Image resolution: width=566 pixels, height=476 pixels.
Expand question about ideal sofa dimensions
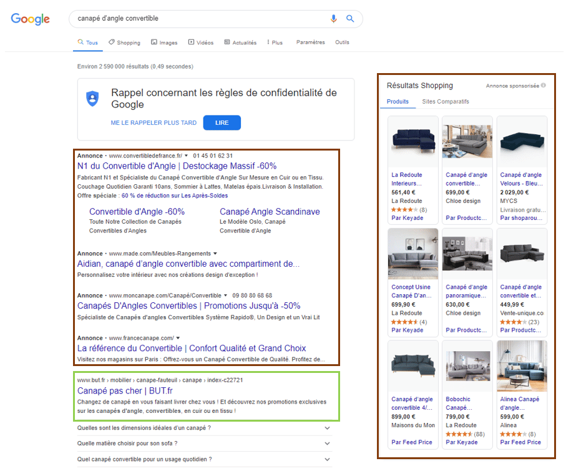328,428
